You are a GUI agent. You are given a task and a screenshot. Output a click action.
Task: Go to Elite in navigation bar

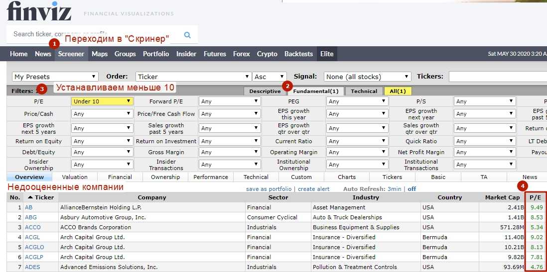(327, 54)
